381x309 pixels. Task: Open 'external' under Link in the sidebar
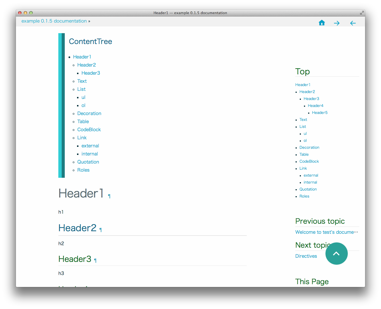(x=311, y=175)
